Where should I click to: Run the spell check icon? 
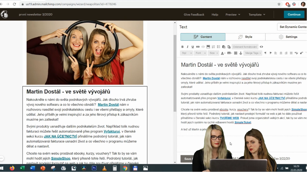[x=296, y=53]
